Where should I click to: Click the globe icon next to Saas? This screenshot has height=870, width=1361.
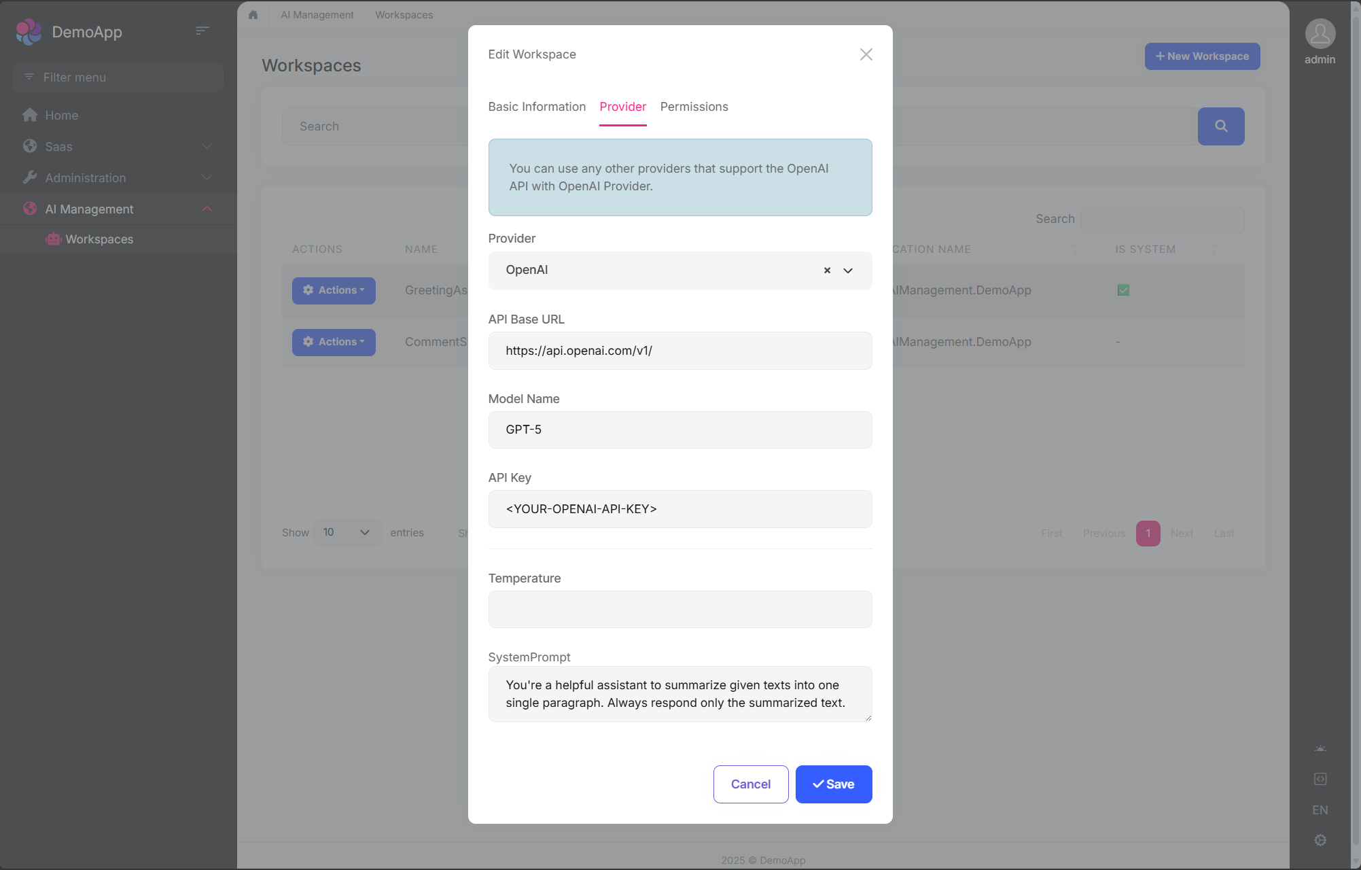[x=30, y=146]
